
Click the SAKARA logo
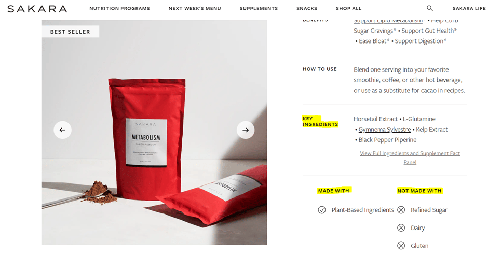(x=37, y=9)
